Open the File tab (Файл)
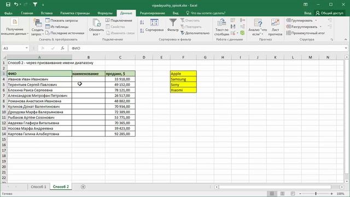The image size is (350, 197). pyautogui.click(x=8, y=13)
